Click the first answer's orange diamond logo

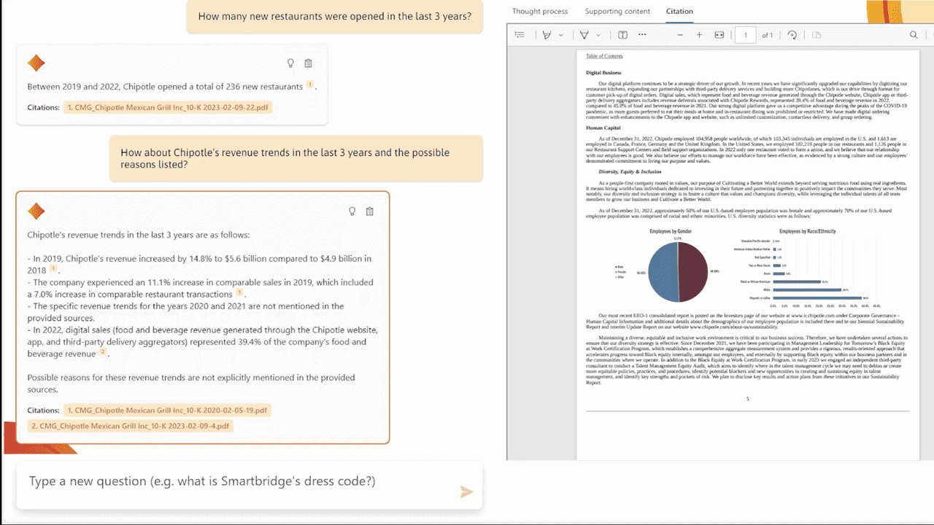[x=36, y=63]
